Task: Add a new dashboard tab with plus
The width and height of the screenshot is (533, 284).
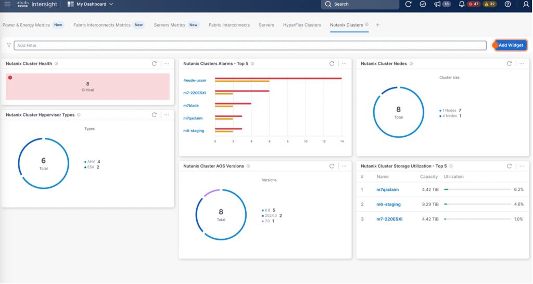Action: 378,25
